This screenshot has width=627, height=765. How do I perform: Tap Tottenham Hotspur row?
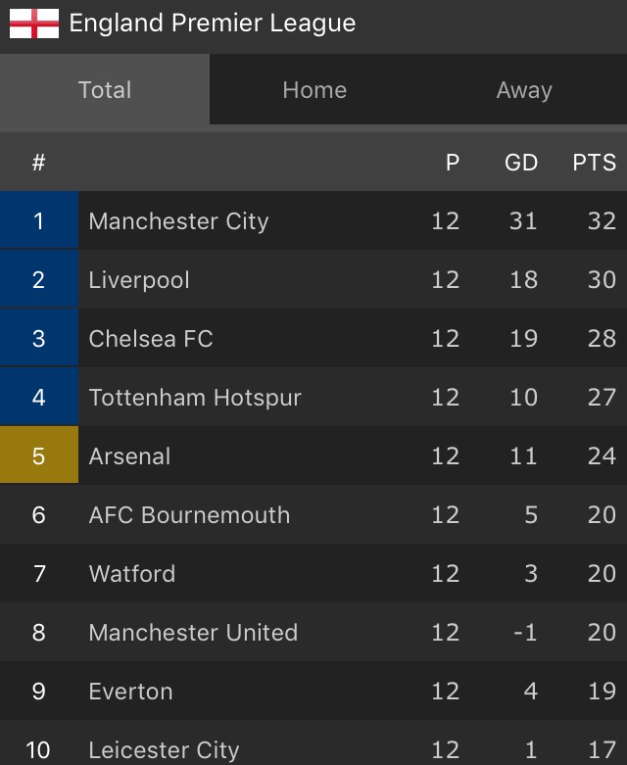coord(195,398)
